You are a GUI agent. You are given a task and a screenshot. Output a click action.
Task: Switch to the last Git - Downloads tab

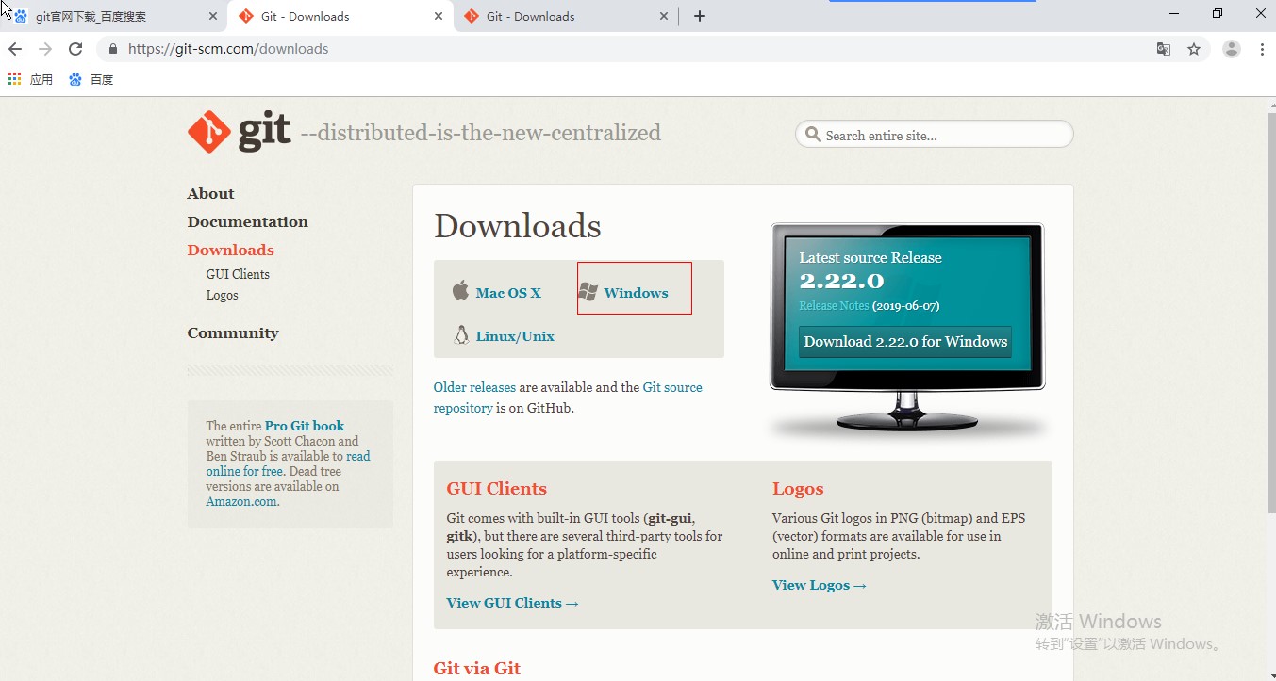566,16
